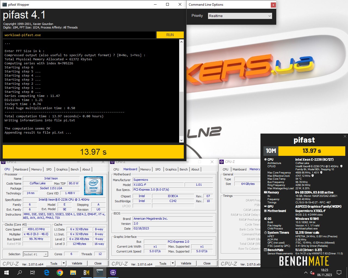Click the BenchMate logo in overlay
The height and width of the screenshot is (278, 348).
[304, 261]
